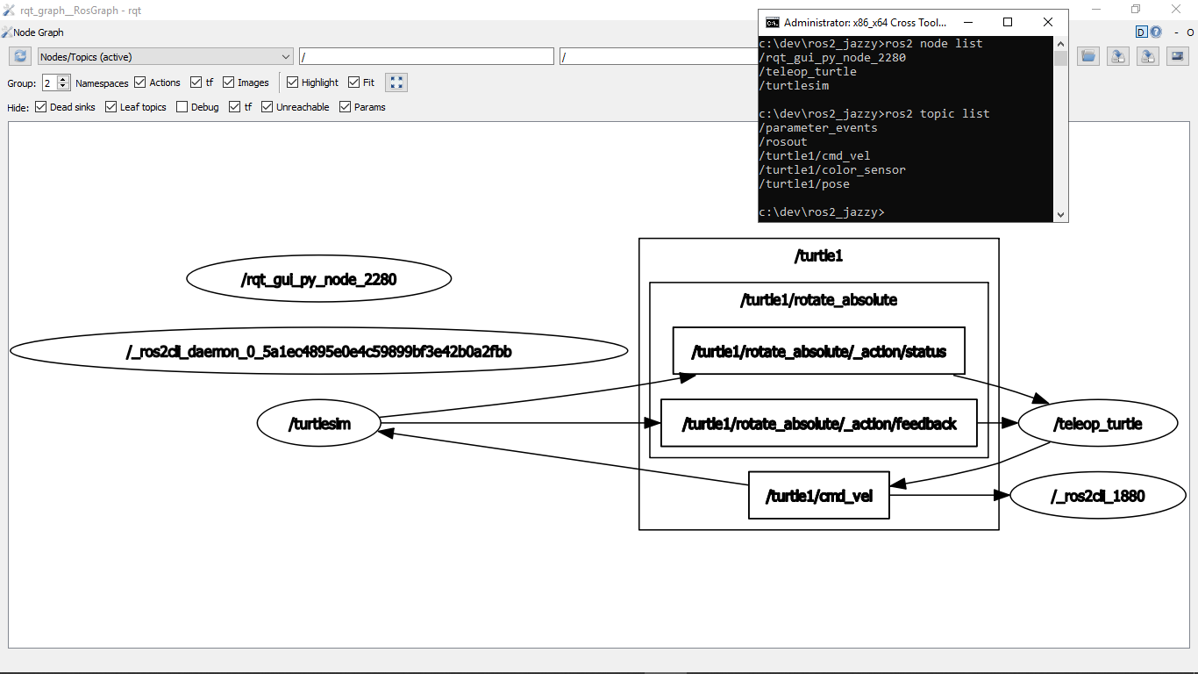Disable the Fit checkbox
The width and height of the screenshot is (1198, 674).
tap(354, 82)
